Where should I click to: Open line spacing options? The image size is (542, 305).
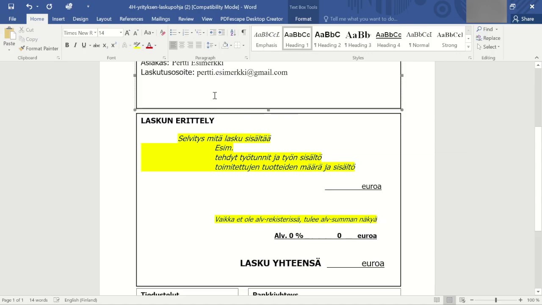pos(211,45)
